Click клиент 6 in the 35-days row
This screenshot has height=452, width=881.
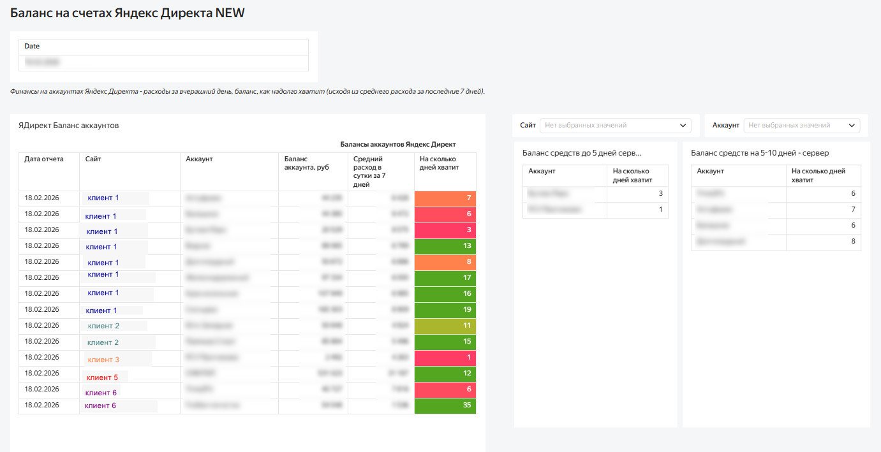101,405
